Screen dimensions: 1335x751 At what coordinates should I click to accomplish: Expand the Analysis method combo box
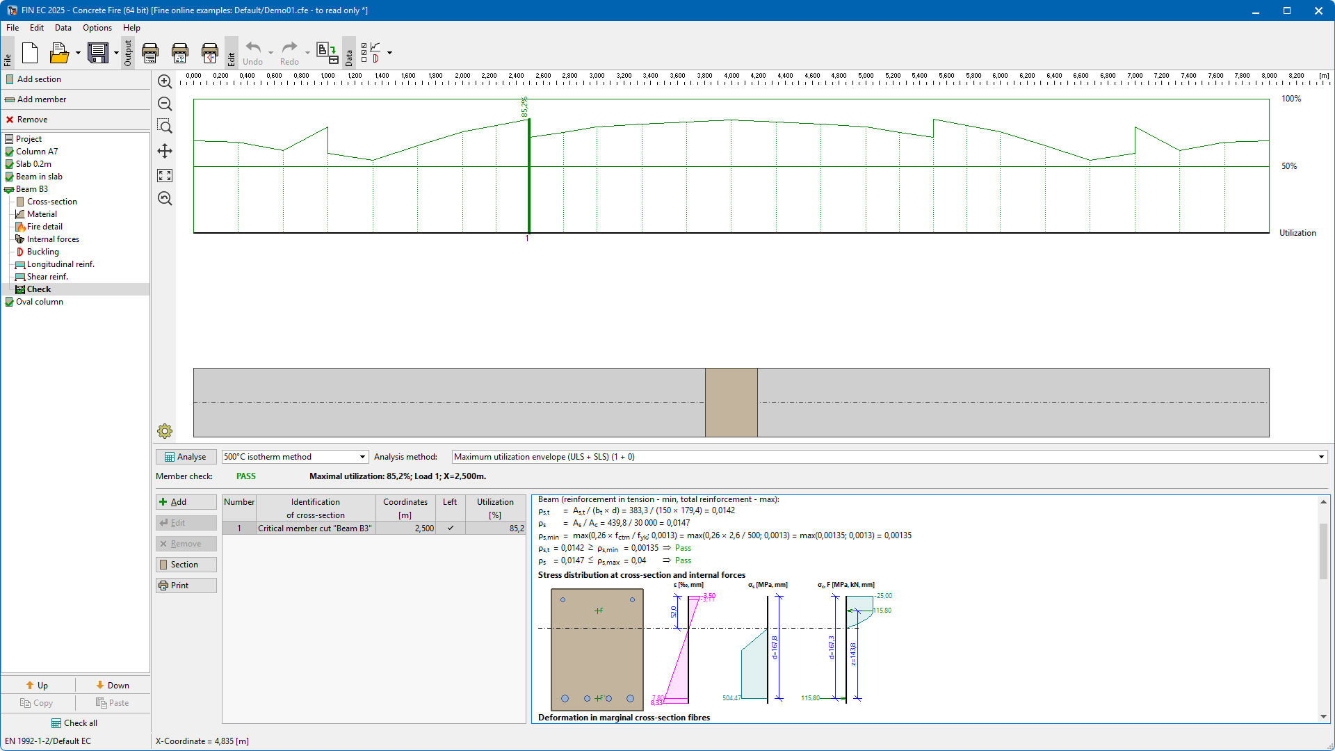pos(1321,457)
